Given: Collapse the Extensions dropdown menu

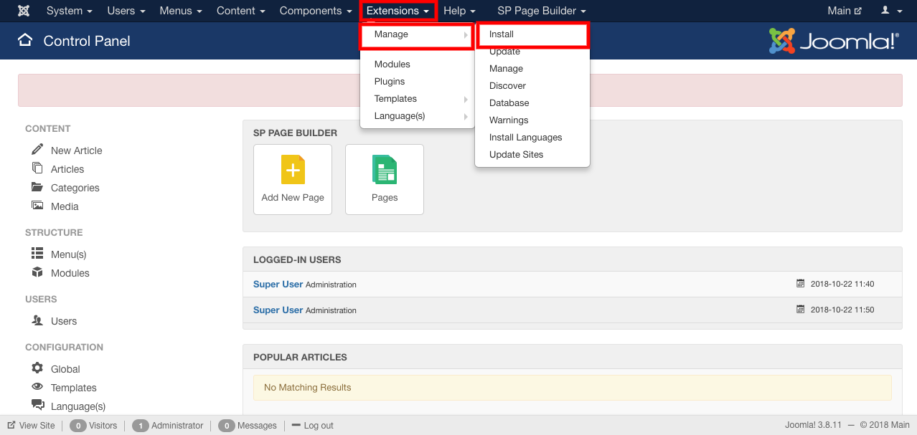Looking at the screenshot, I should click(398, 11).
